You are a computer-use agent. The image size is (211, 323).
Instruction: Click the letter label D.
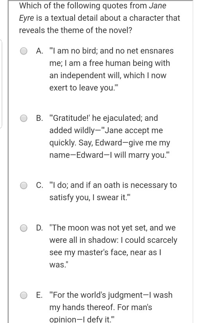[39, 228]
